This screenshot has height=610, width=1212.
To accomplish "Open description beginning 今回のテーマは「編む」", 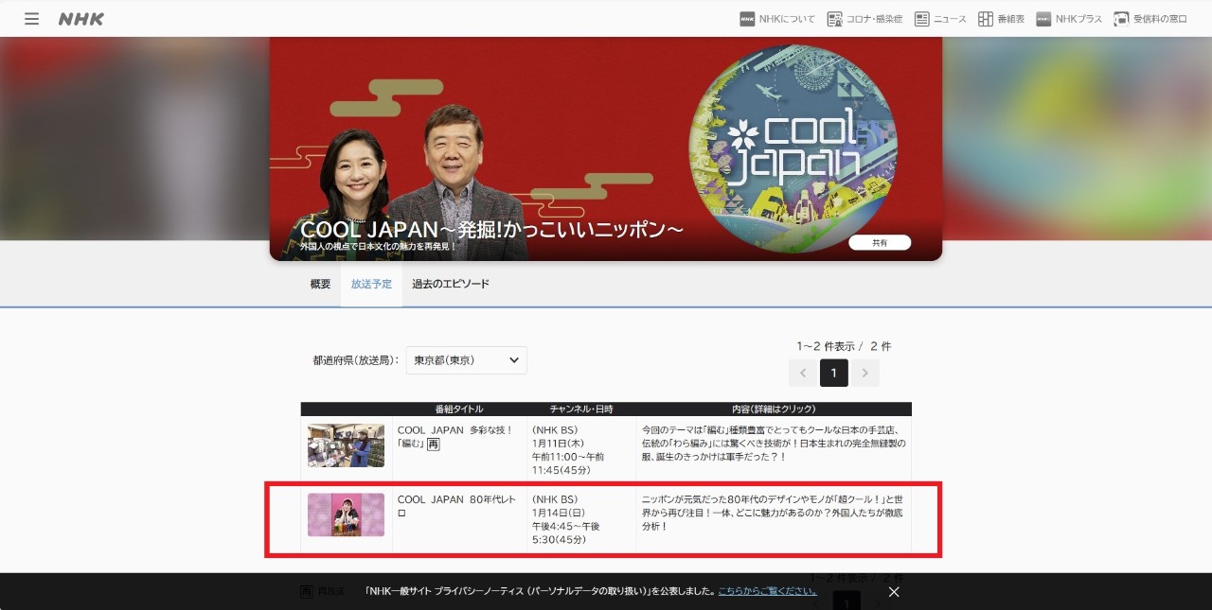I will click(774, 443).
